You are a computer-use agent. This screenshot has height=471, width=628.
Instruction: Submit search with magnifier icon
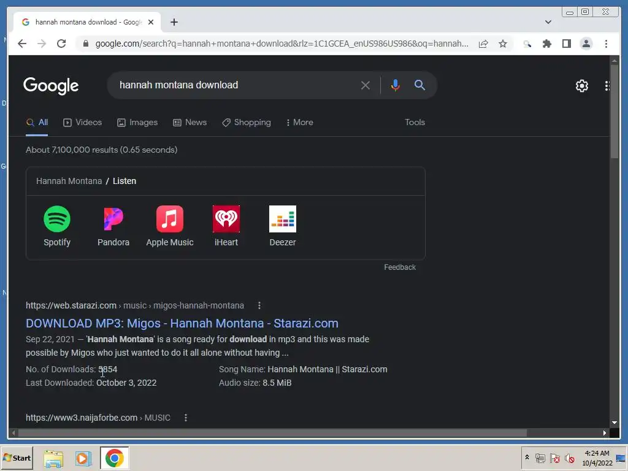419,85
